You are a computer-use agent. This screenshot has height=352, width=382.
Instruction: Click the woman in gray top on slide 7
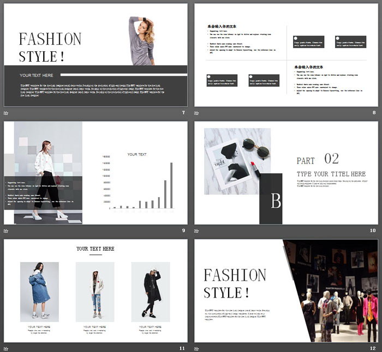tap(141, 41)
